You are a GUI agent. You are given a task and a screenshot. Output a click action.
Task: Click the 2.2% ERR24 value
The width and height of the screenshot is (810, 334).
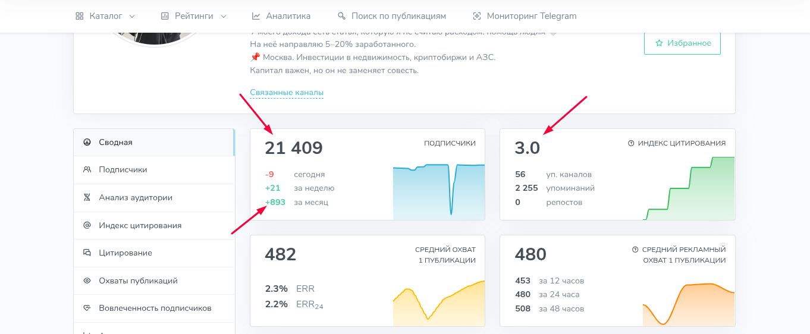pyautogui.click(x=277, y=304)
